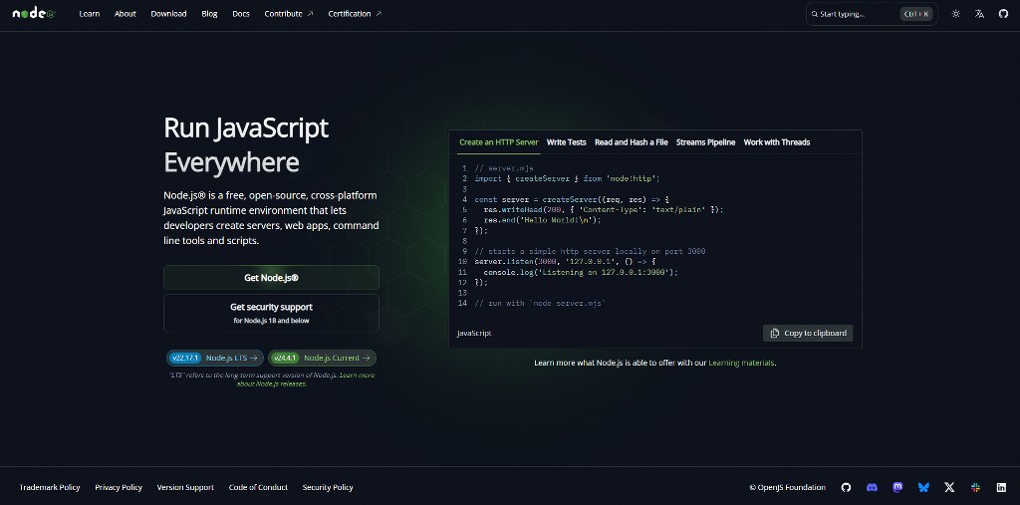Screen dimensions: 1020x505
Task: Open the v22.17.1 Node.js LTS link
Action: pyautogui.click(x=215, y=358)
